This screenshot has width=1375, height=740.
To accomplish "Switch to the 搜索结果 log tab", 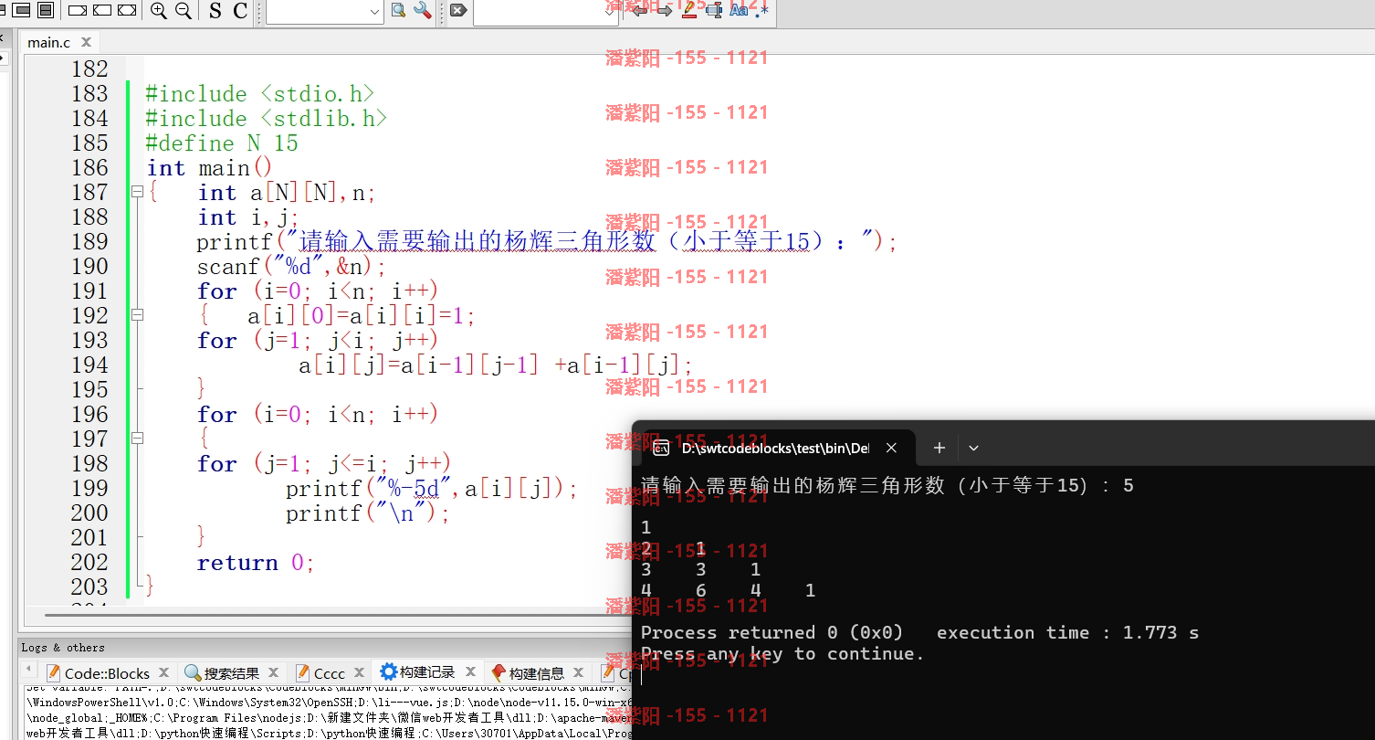I will point(231,673).
